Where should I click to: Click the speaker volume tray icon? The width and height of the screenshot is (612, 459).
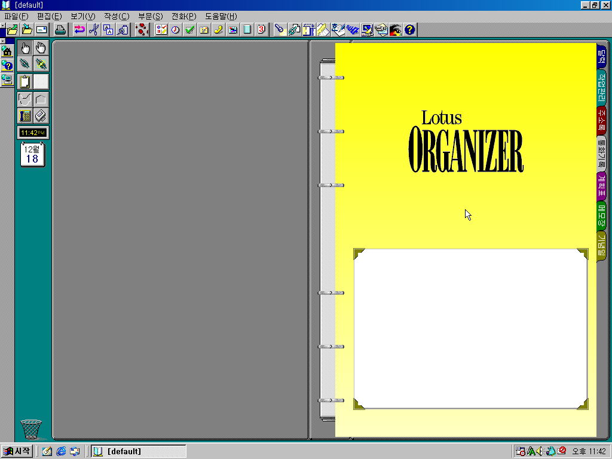540,452
